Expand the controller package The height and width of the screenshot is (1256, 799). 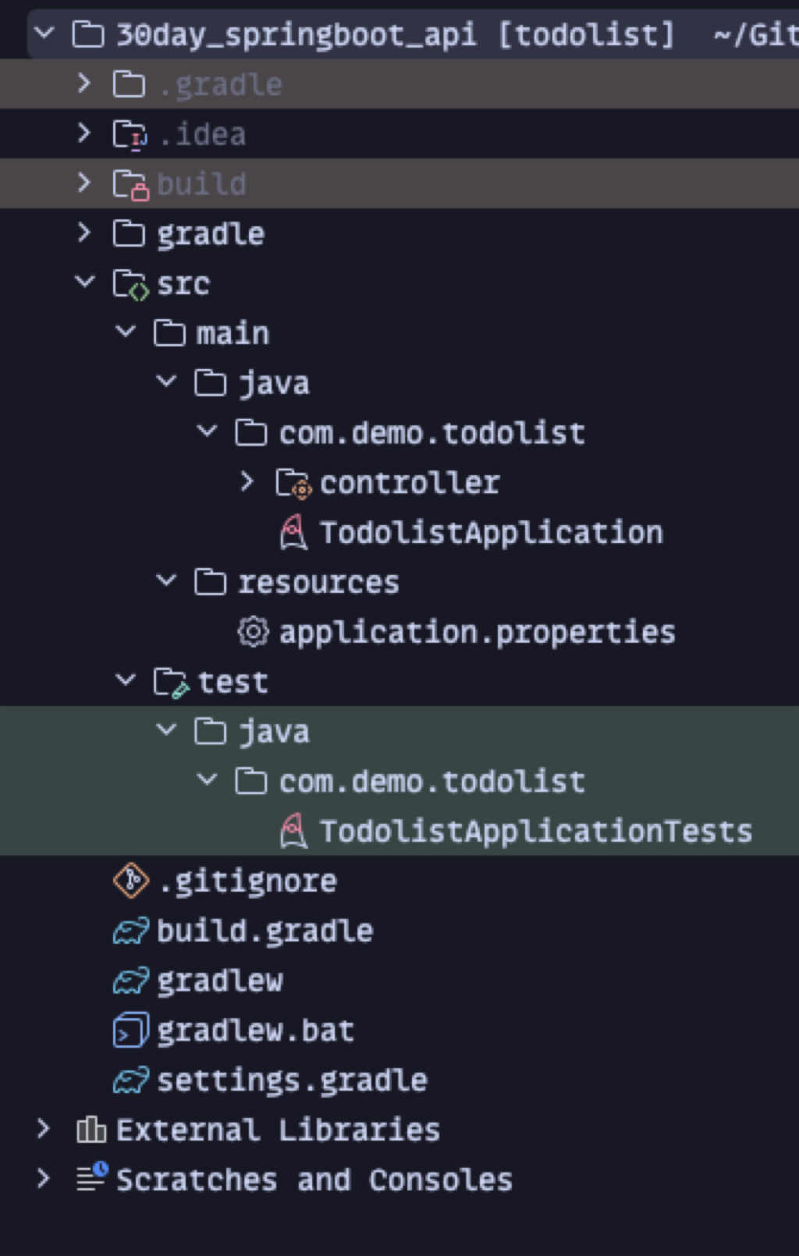coord(247,482)
